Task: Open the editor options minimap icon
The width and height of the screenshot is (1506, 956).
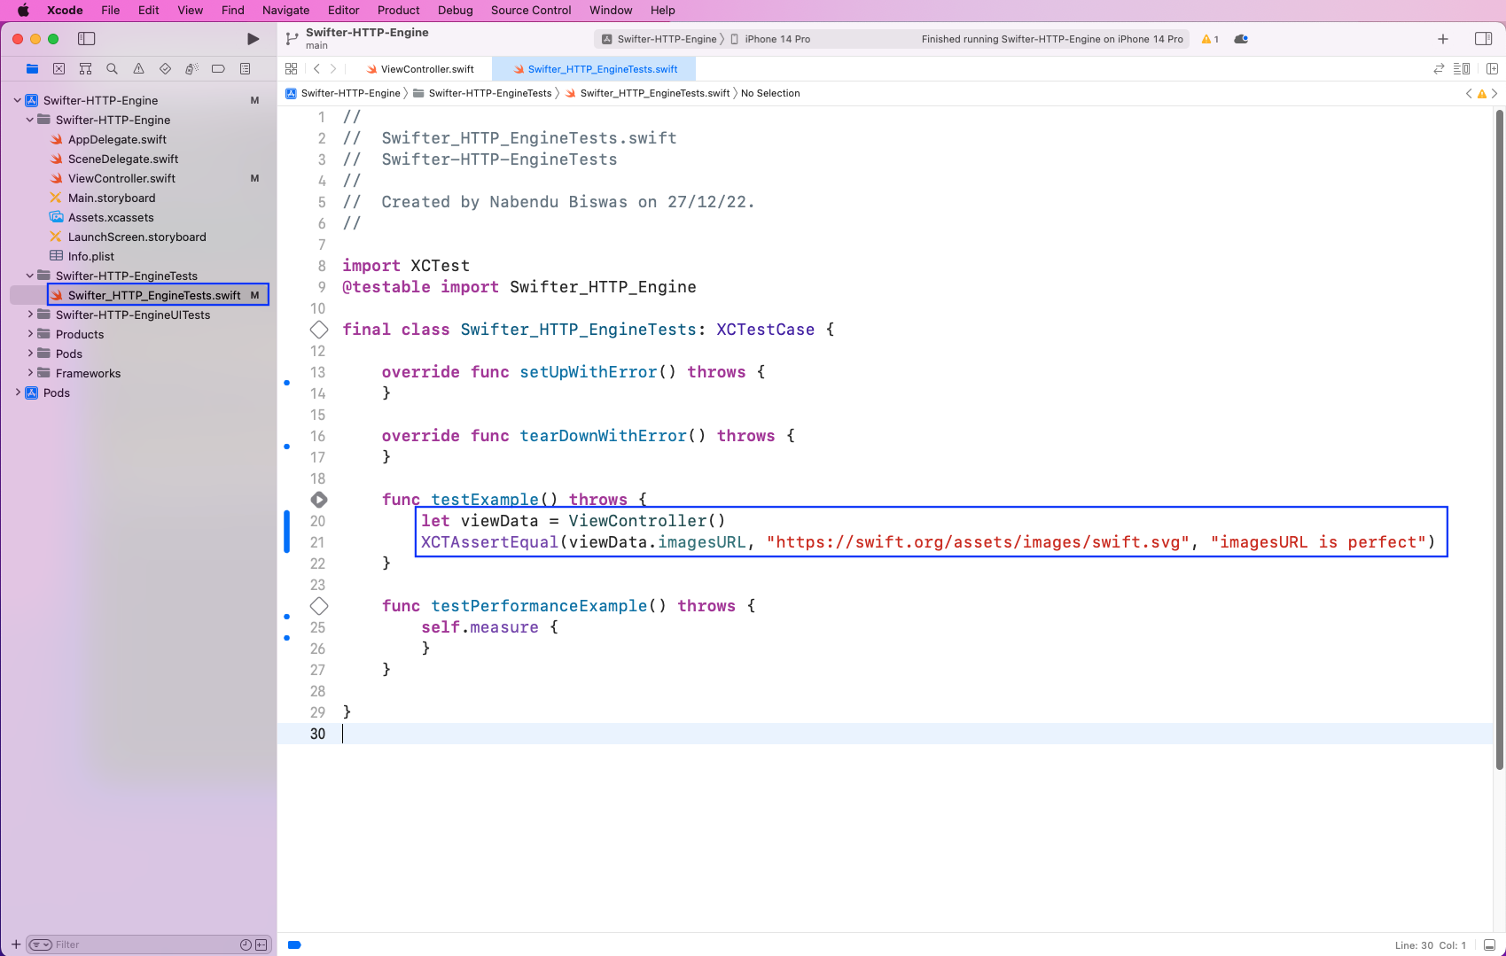Action: 1462,68
